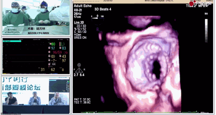Click the '2.7 5.4' frequency values
The width and height of the screenshot is (216, 115).
pyautogui.click(x=79, y=75)
